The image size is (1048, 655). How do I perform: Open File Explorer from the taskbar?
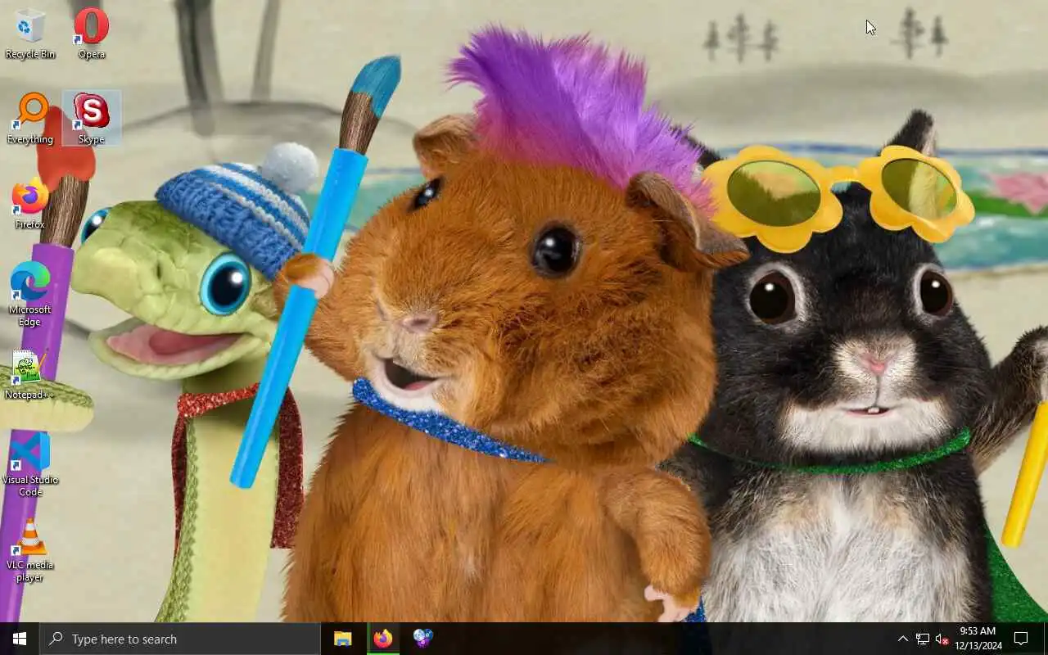coord(343,639)
